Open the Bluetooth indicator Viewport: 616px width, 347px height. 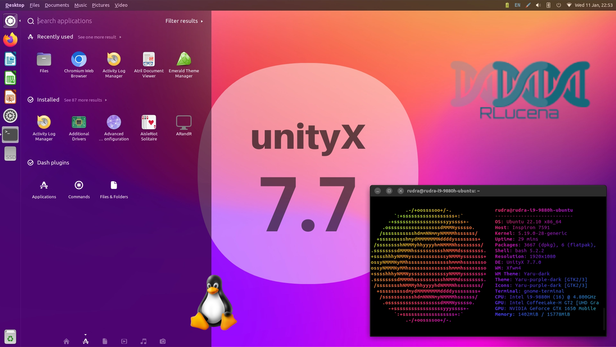point(548,5)
